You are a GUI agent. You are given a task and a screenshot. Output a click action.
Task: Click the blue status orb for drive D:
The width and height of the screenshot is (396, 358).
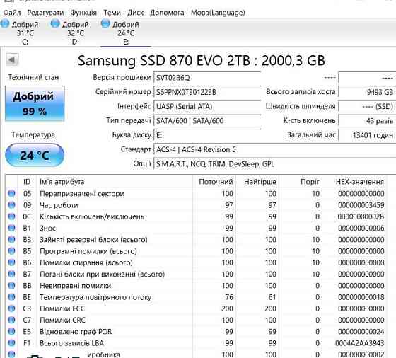click(55, 23)
